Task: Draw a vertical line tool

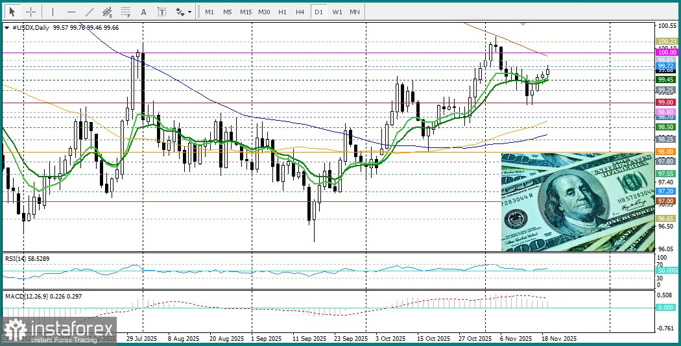Action: (53, 12)
